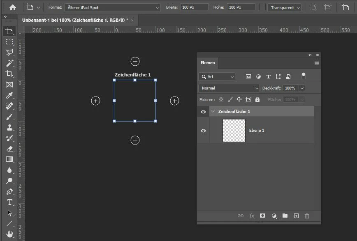This screenshot has width=357, height=241.
Task: Filter layers by smart objects
Action: (288, 77)
